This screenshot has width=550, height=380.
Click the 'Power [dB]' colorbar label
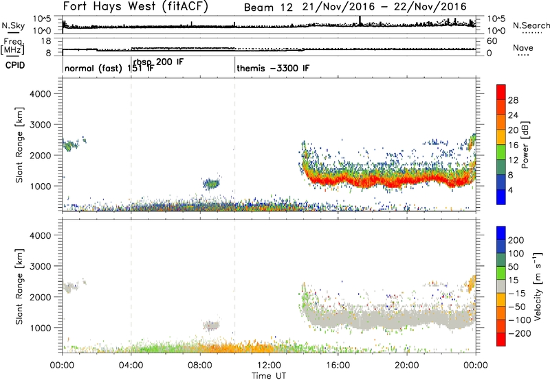[x=525, y=145]
